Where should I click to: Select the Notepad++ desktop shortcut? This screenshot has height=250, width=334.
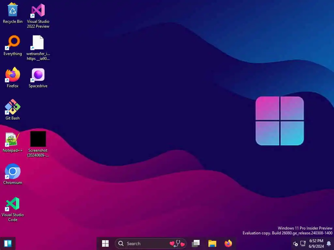click(13, 142)
